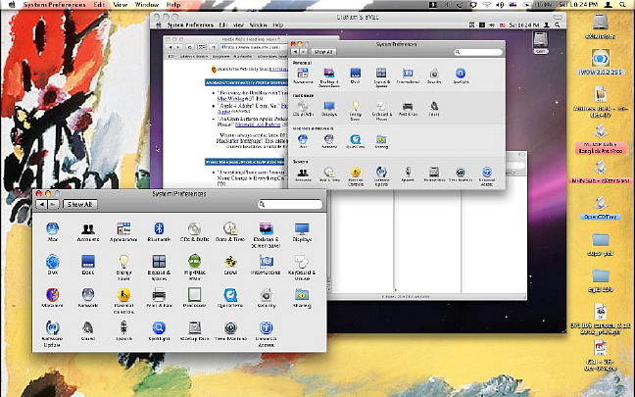Open the .Mac pane in front window
635x397 pixels.
[x=53, y=231]
